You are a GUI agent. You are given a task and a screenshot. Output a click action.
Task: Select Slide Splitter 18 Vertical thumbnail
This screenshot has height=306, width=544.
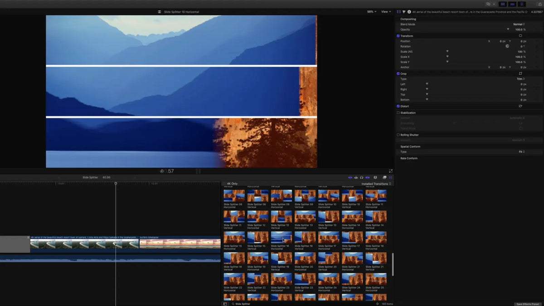(234, 258)
